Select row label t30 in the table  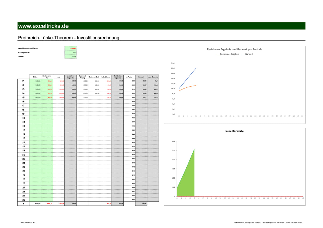click(24, 200)
